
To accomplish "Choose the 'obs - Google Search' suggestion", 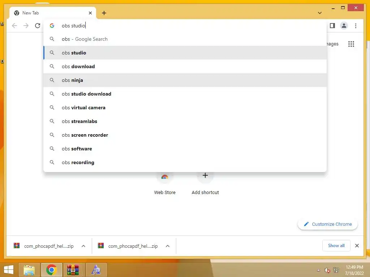I will [185, 39].
